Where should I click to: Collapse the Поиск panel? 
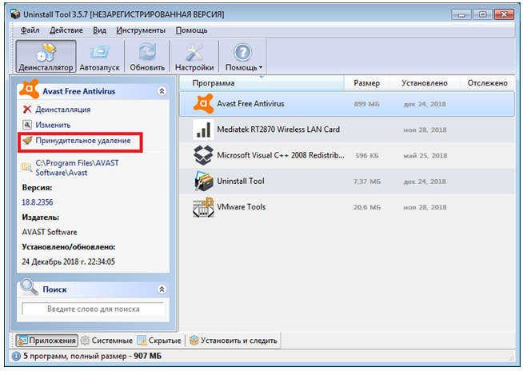pyautogui.click(x=162, y=289)
